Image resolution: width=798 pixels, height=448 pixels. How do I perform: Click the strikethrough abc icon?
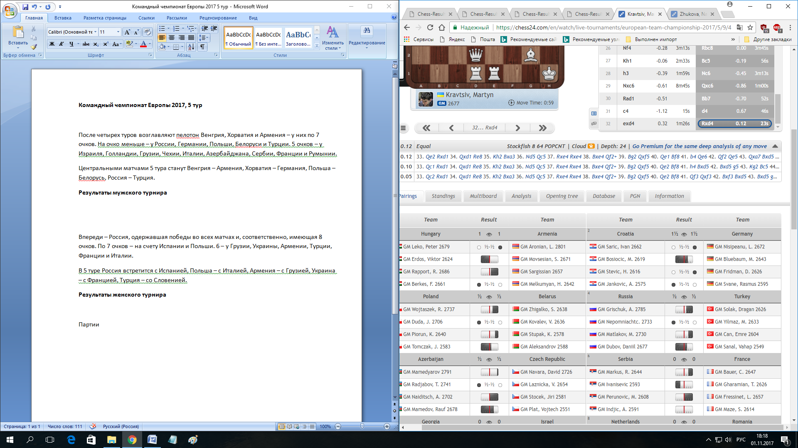click(x=86, y=44)
